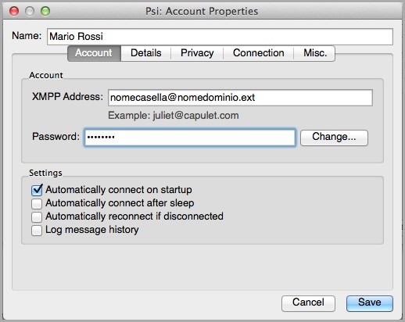Click the green zoom window button
Screen dimensions: 405x322
[x=45, y=11]
